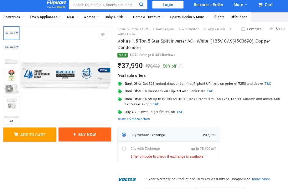The width and height of the screenshot is (288, 189).
Task: Click the 3.9 star rating badge
Action: click(x=123, y=55)
